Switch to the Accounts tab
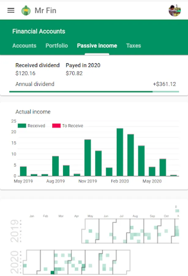This screenshot has height=276, width=188. pos(24,46)
